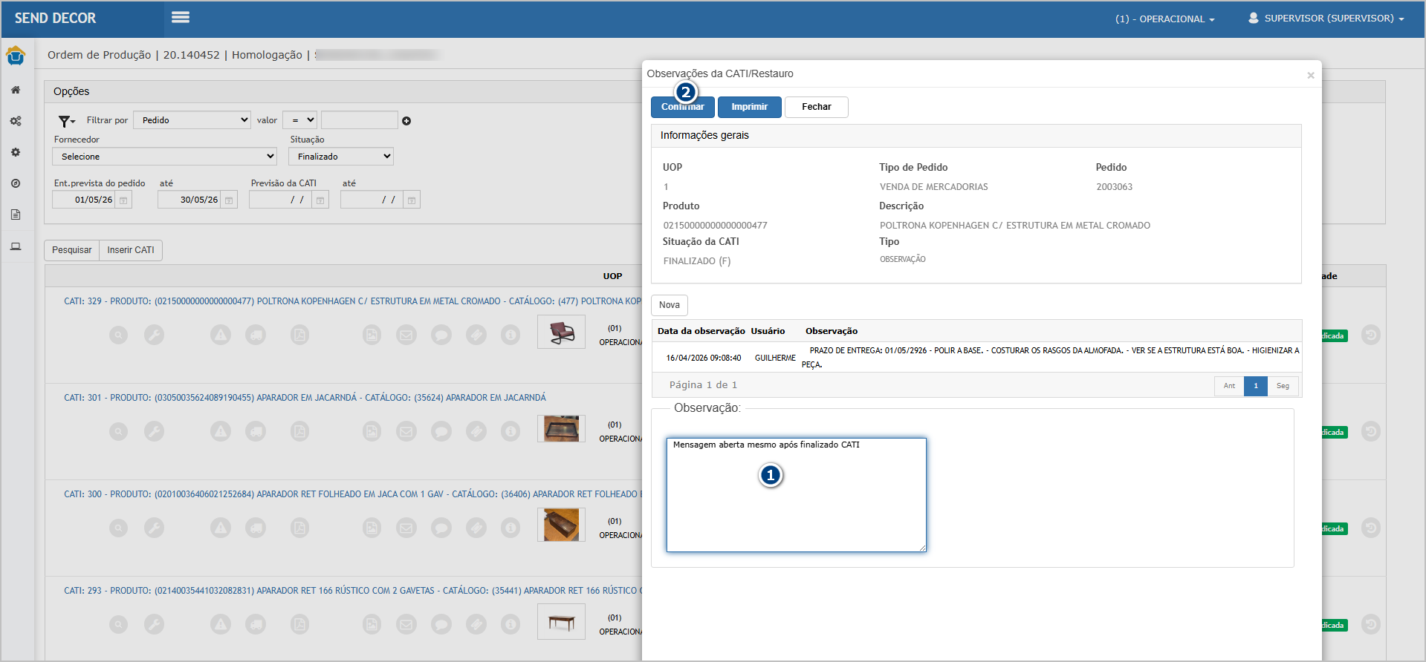1426x662 pixels.
Task: Open the multiple gears icon in sidebar
Action: pos(16,121)
